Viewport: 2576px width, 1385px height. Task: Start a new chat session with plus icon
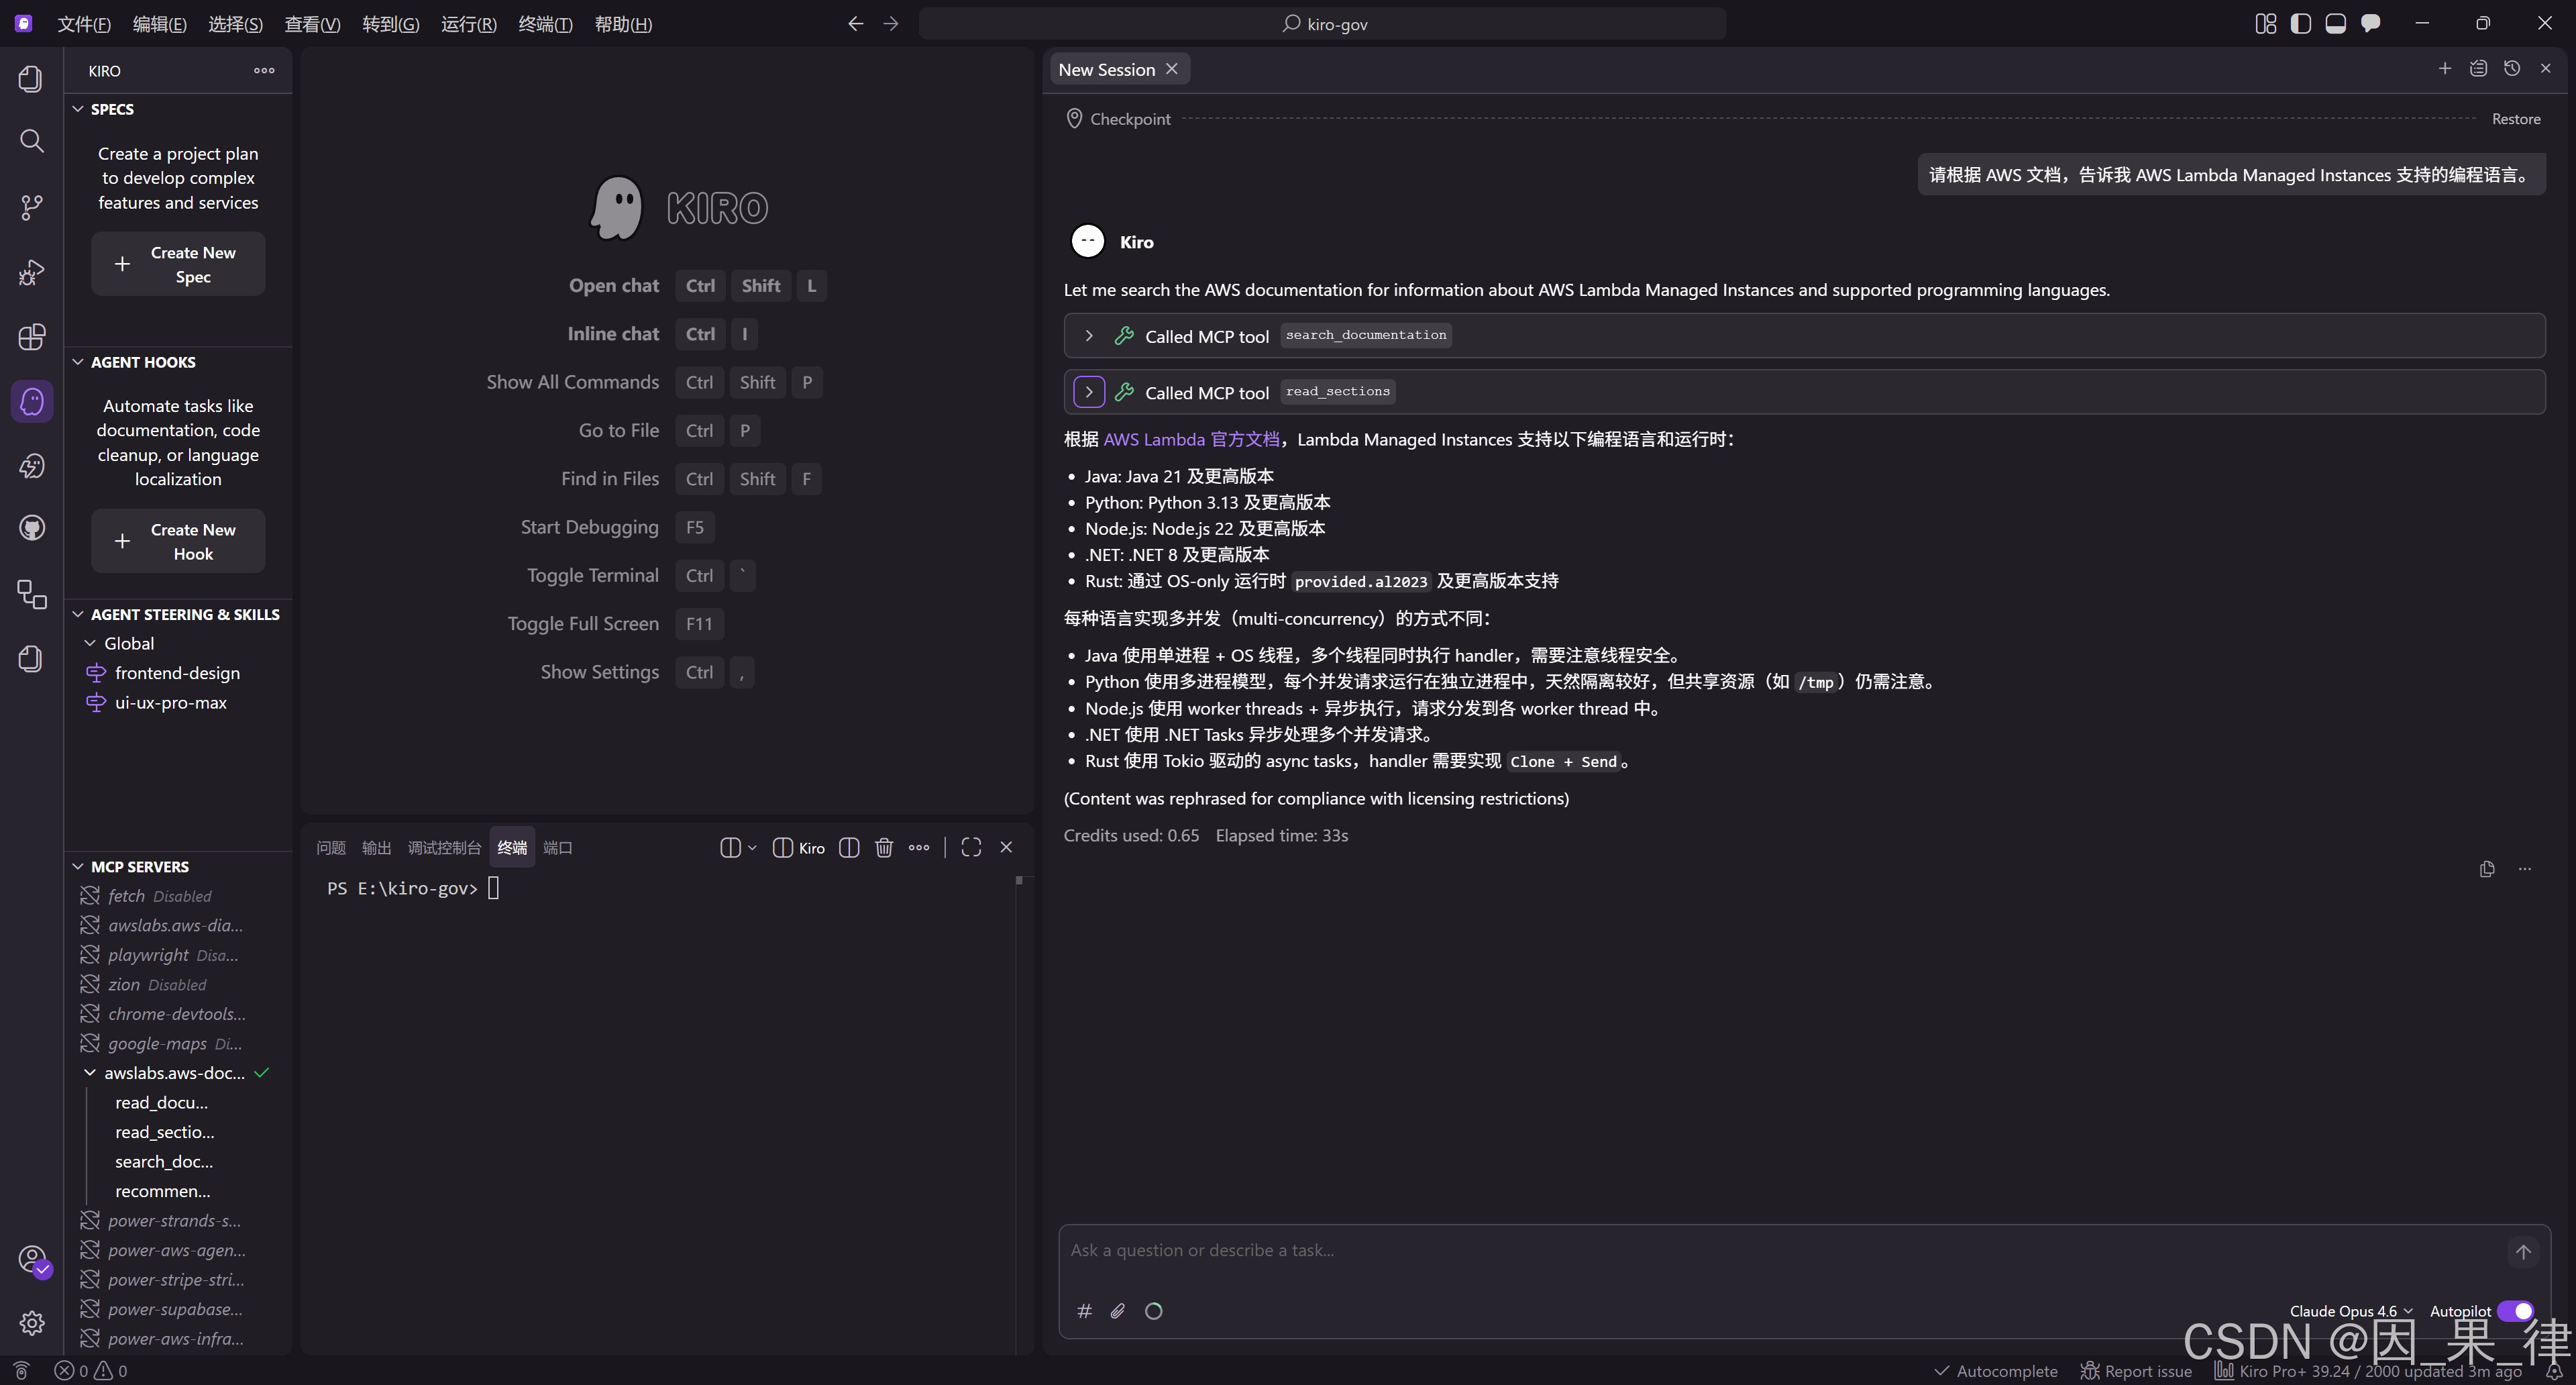(2445, 68)
